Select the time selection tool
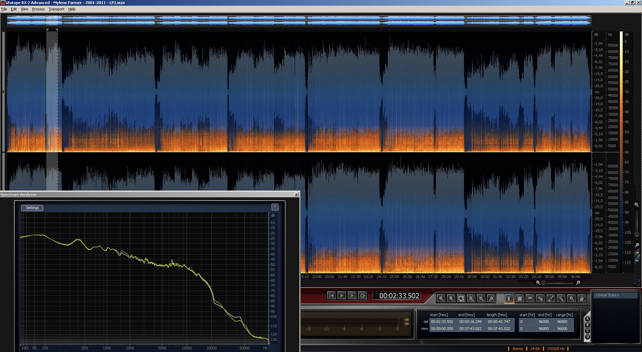 pos(509,298)
